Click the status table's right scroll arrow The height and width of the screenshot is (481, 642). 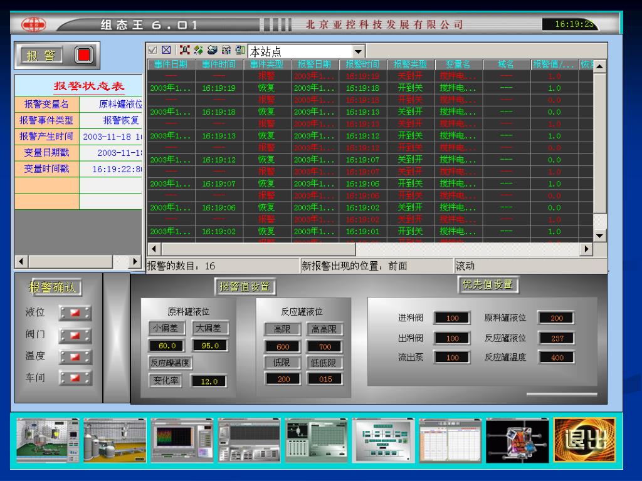(135, 261)
